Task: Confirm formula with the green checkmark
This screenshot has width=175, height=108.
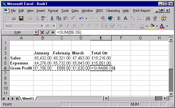Action: tap(48, 33)
